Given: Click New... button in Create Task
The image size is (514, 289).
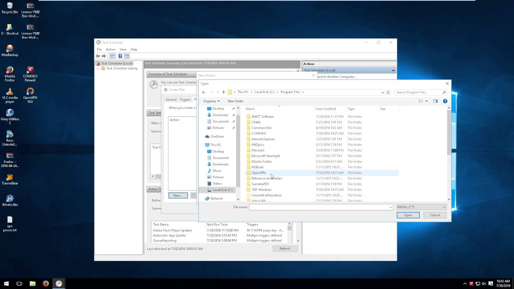Looking at the screenshot, I should [x=178, y=195].
